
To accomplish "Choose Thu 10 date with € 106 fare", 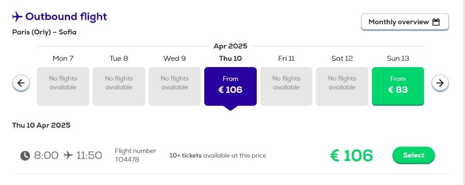I will [x=231, y=86].
